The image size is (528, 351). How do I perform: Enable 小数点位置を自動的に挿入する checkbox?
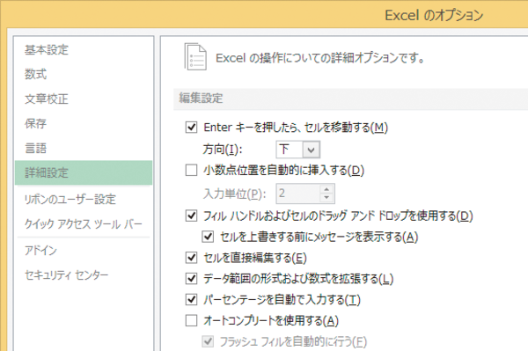(x=191, y=171)
